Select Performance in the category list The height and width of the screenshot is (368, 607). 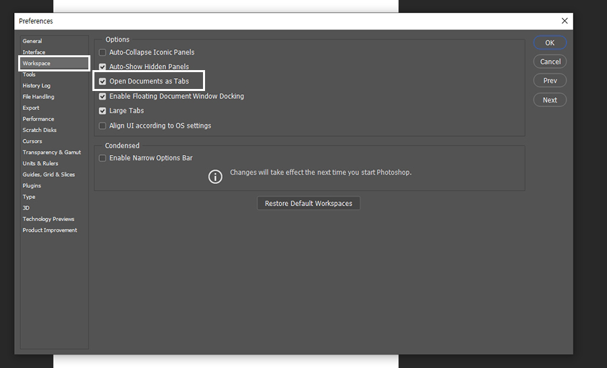pyautogui.click(x=38, y=119)
